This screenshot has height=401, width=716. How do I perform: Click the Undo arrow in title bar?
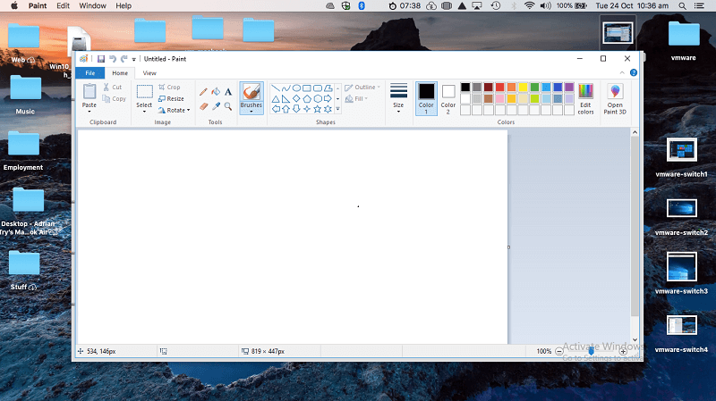113,59
